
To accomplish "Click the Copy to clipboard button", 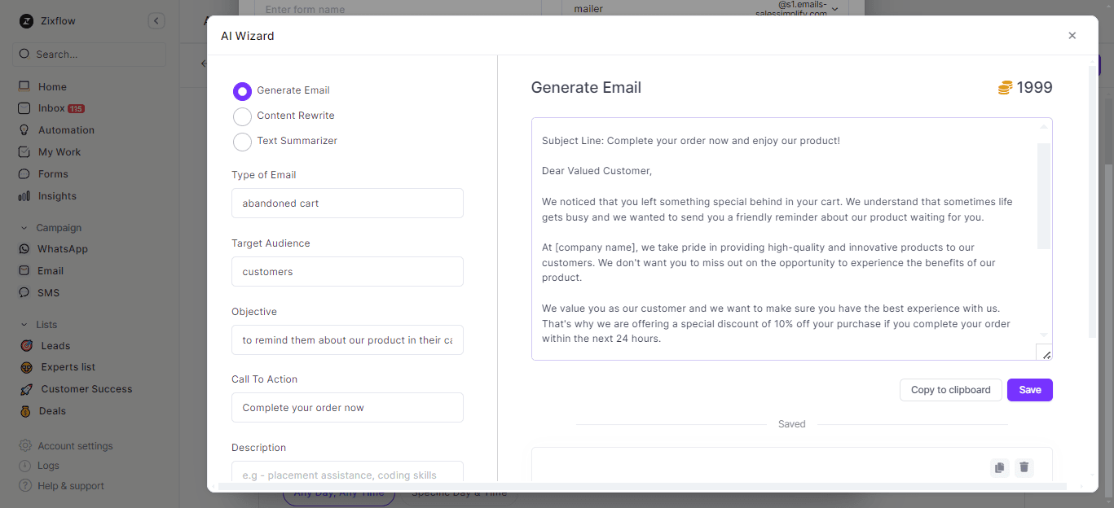I will [950, 390].
